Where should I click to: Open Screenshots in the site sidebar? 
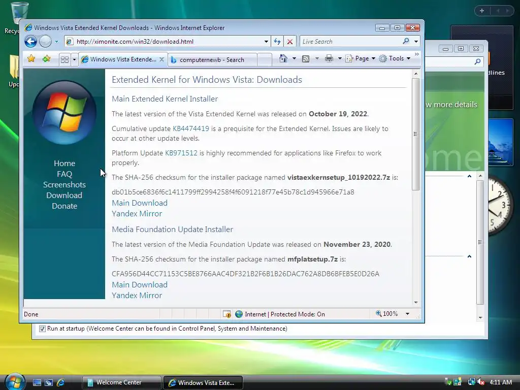[64, 184]
